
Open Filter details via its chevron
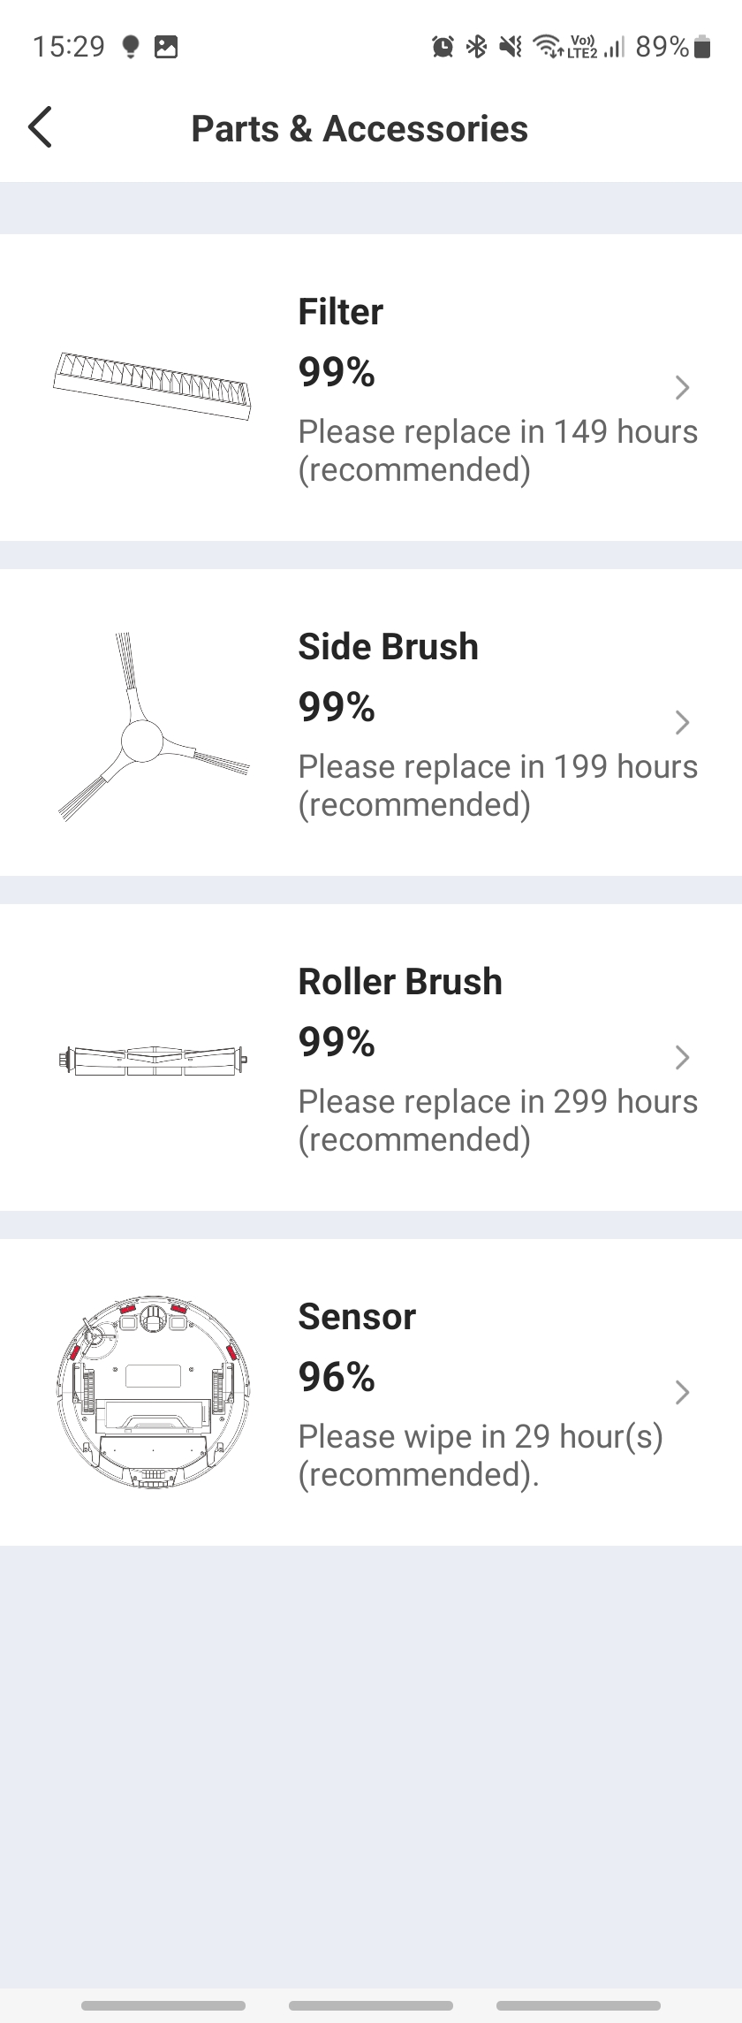tap(682, 387)
